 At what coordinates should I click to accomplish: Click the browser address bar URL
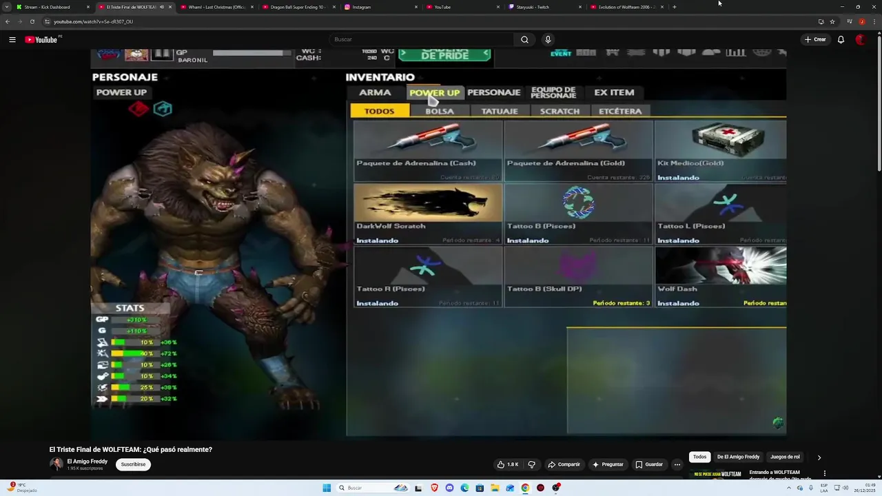[x=93, y=21]
